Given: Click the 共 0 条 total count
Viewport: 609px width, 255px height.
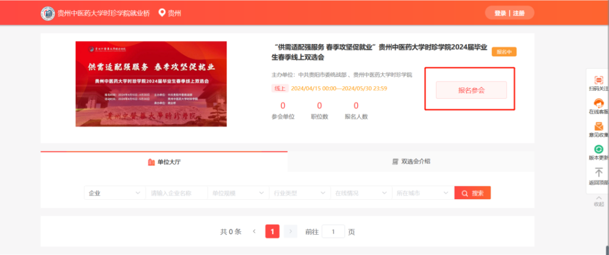Looking at the screenshot, I should click(231, 232).
